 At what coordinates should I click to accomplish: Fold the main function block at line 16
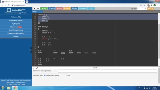(37, 29)
